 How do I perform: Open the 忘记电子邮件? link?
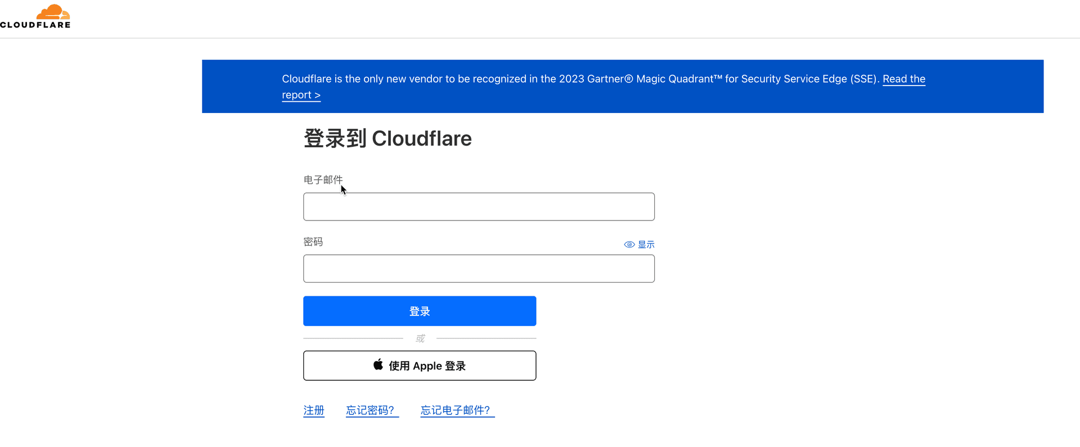click(457, 410)
